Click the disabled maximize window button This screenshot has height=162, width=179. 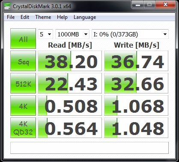click(x=149, y=5)
